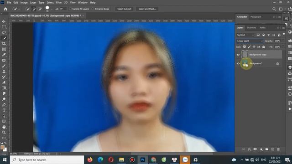The height and width of the screenshot is (164, 292).
Task: Create a new group with folder icon
Action: (x=267, y=149)
